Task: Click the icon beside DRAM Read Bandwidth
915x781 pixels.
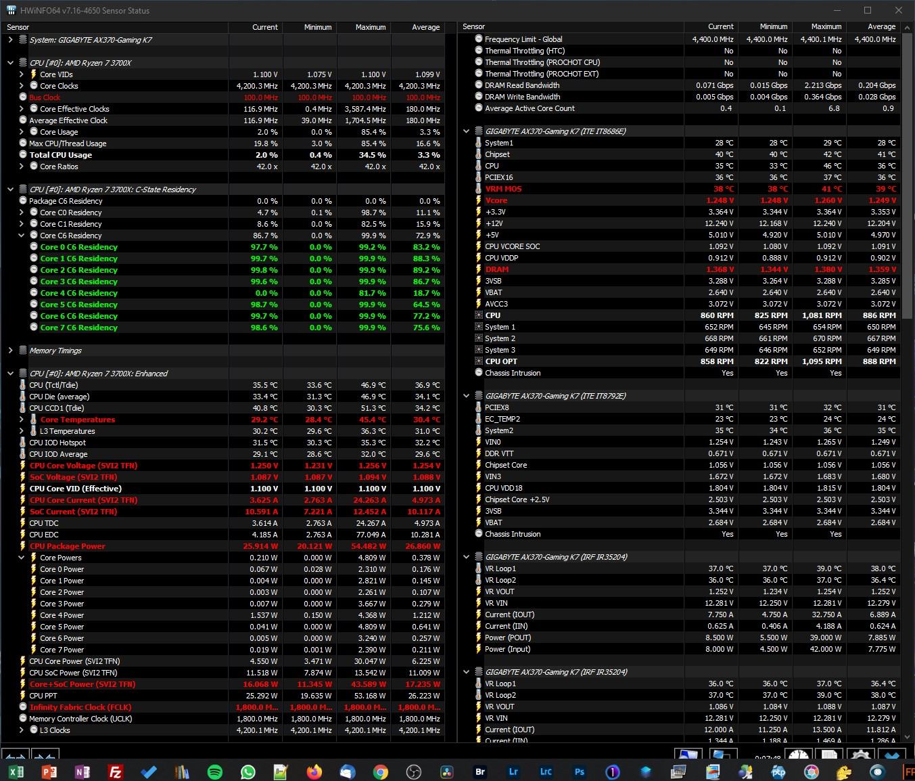Action: [479, 85]
